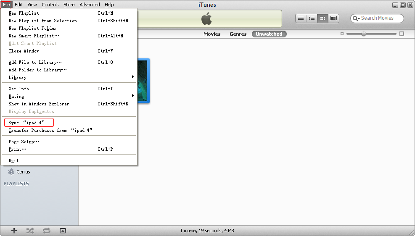Open Genius in the sidebar
415x236 pixels.
(19, 172)
